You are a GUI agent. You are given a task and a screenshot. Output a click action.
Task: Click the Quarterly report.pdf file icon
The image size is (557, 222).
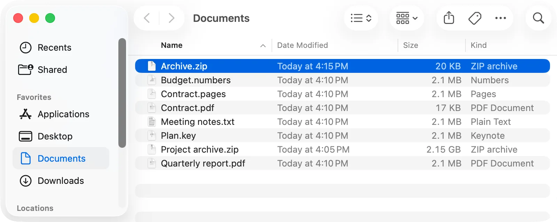(x=152, y=163)
